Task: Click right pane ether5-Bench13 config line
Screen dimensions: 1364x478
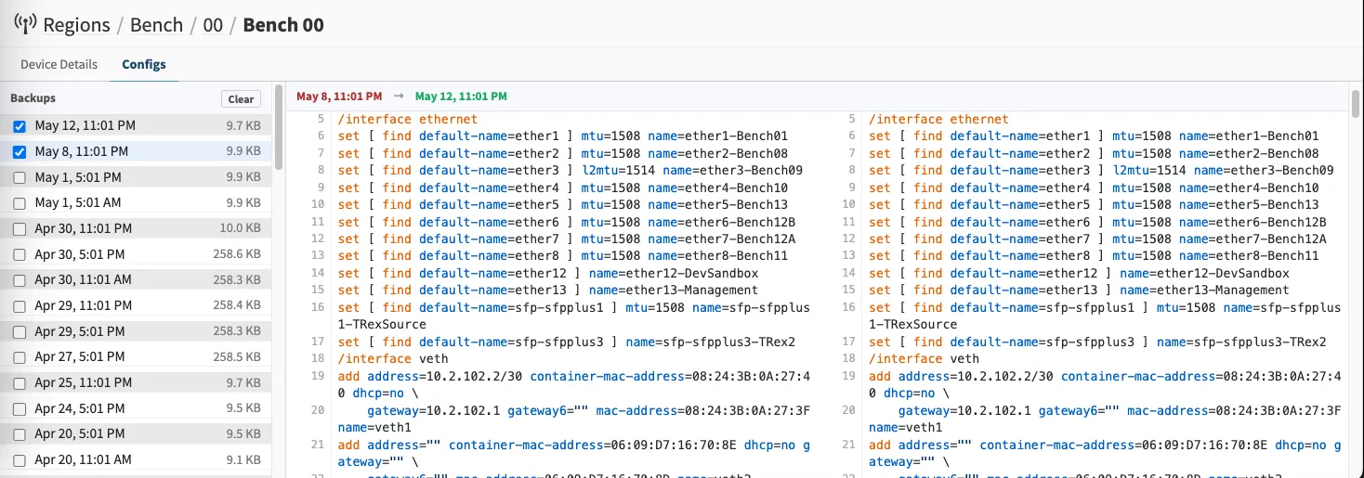Action: point(1094,205)
